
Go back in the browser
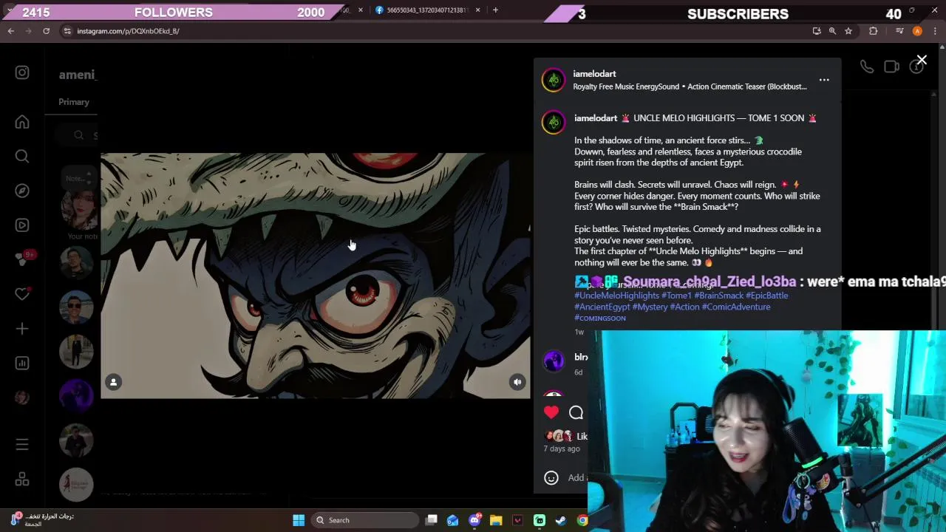tap(11, 31)
